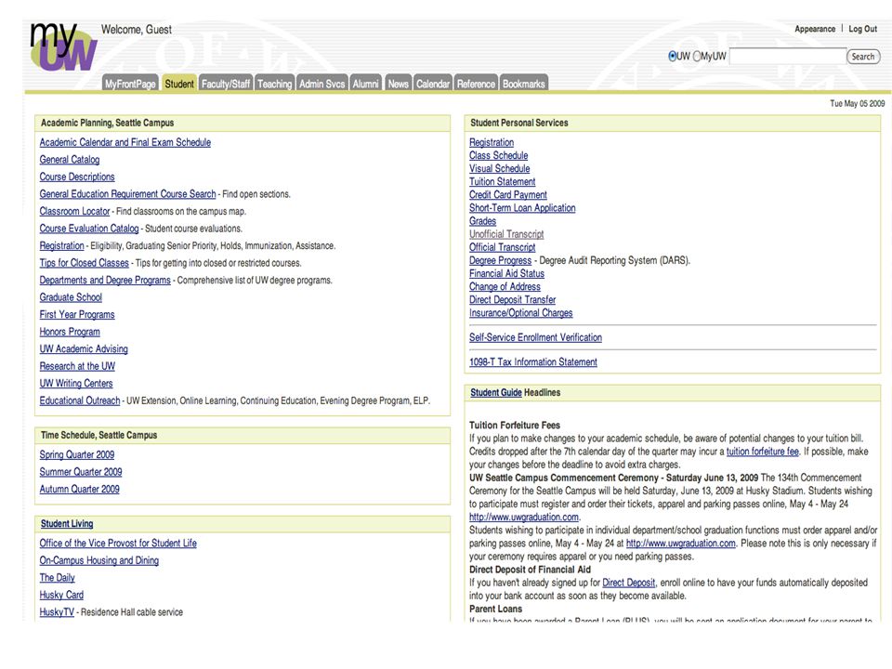Image resolution: width=892 pixels, height=669 pixels.
Task: Open the tuition forfeiture fee link
Action: pyautogui.click(x=762, y=452)
